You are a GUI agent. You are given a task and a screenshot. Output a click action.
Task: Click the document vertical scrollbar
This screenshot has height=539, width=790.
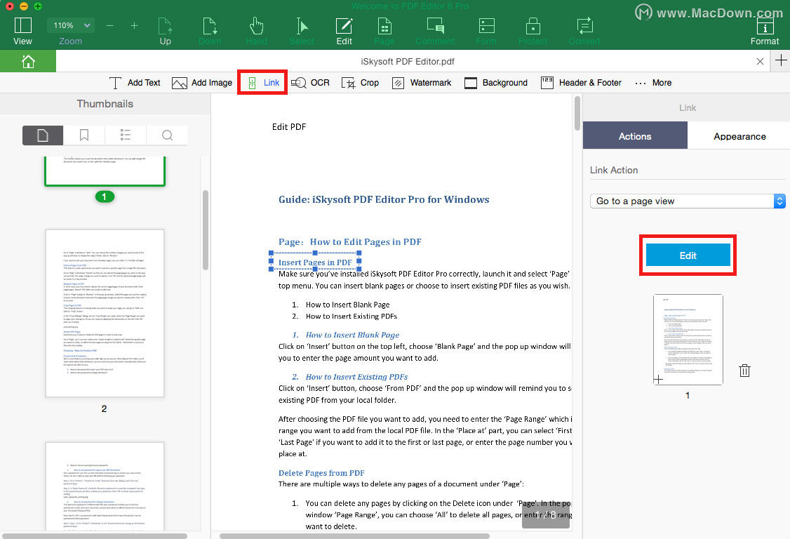(577, 114)
